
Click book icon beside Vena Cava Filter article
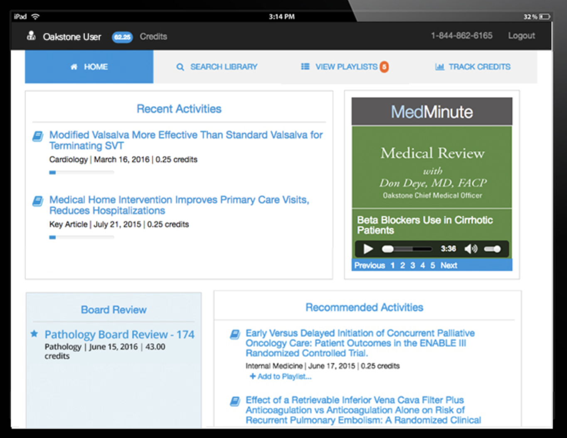pyautogui.click(x=235, y=401)
